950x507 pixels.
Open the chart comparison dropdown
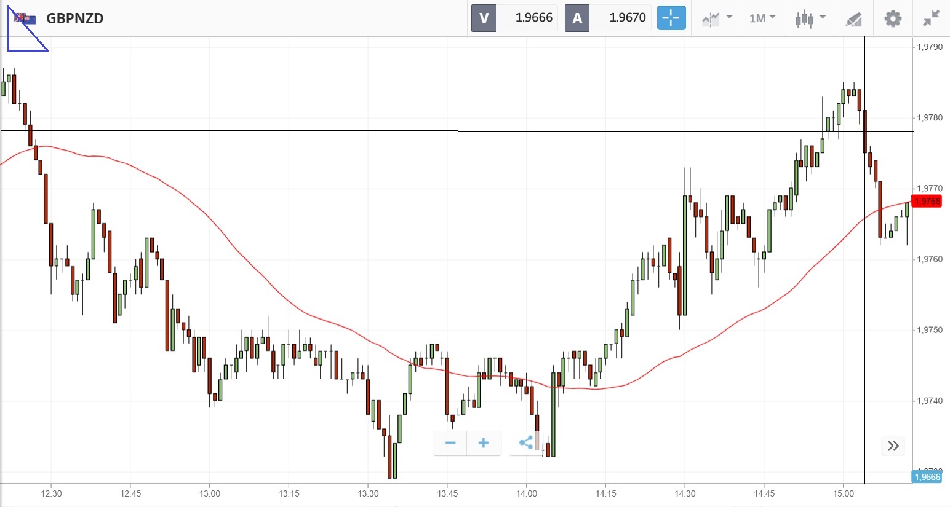[x=717, y=18]
